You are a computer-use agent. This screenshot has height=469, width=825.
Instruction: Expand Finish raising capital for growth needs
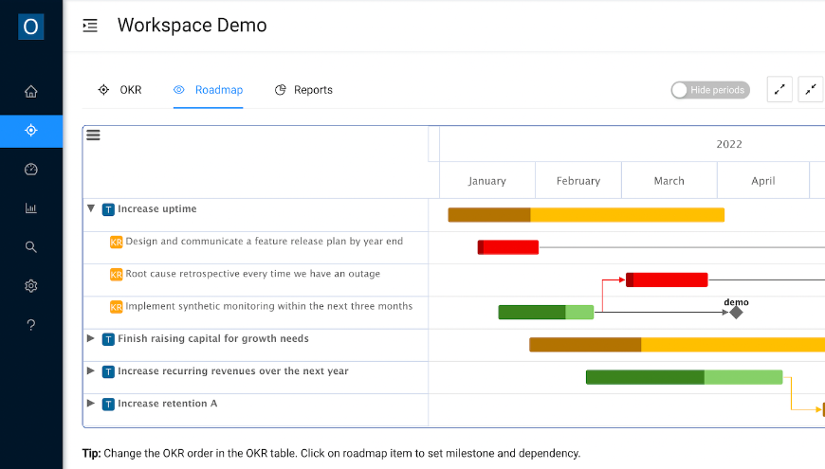[x=91, y=338]
